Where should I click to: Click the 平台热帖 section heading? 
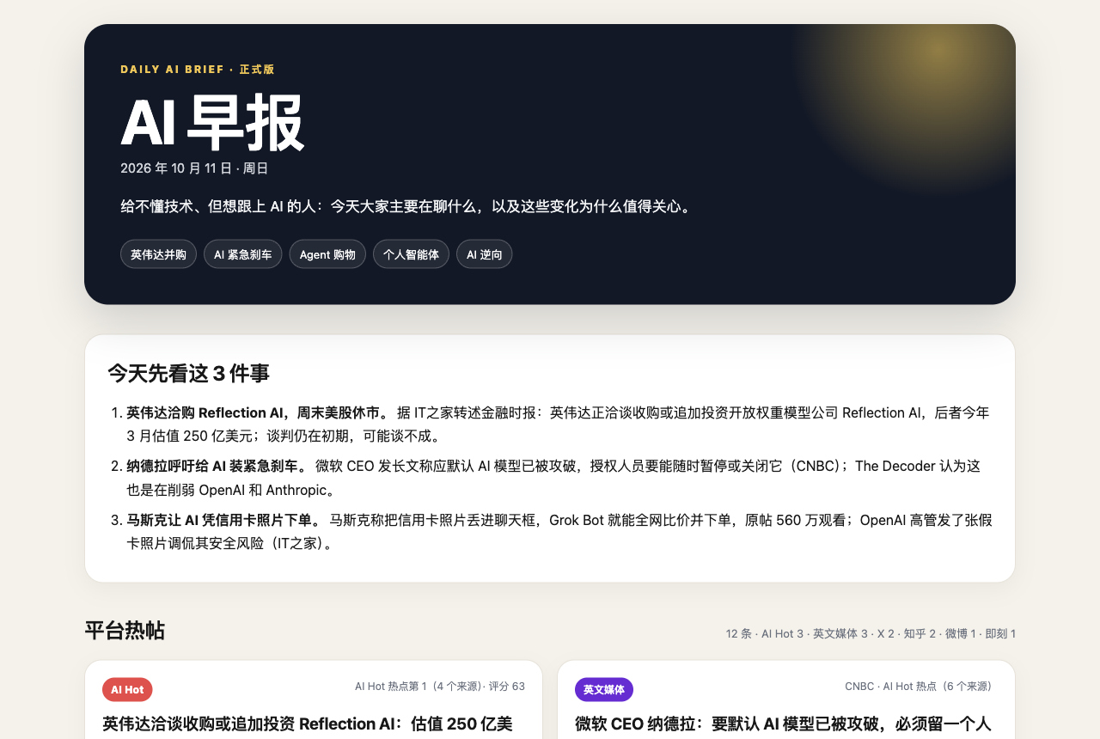pos(125,631)
